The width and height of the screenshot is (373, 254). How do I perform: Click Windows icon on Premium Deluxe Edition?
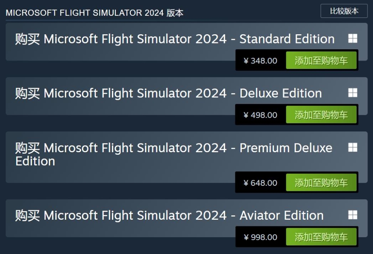[353, 147]
